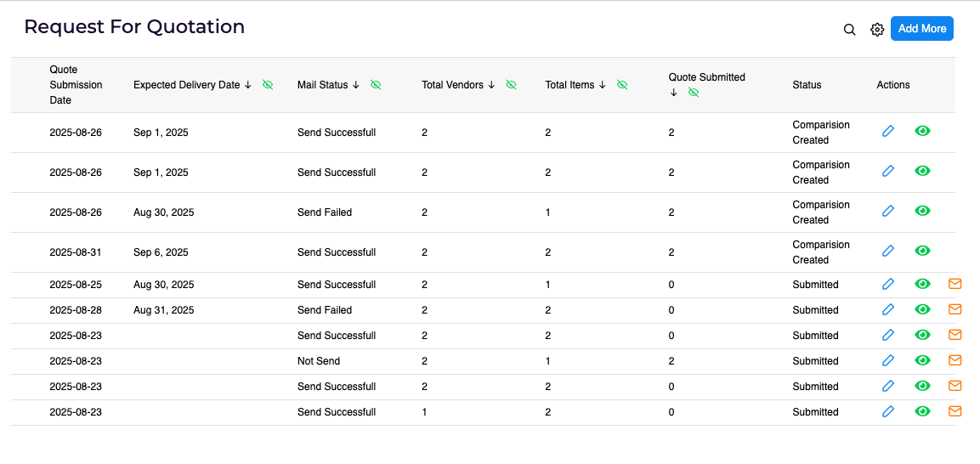Image resolution: width=980 pixels, height=464 pixels.
Task: Send mail for the 2025-08-25 quotation
Action: (955, 284)
